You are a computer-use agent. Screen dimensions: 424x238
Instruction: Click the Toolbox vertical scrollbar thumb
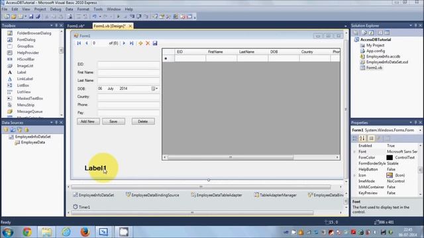coord(61,50)
